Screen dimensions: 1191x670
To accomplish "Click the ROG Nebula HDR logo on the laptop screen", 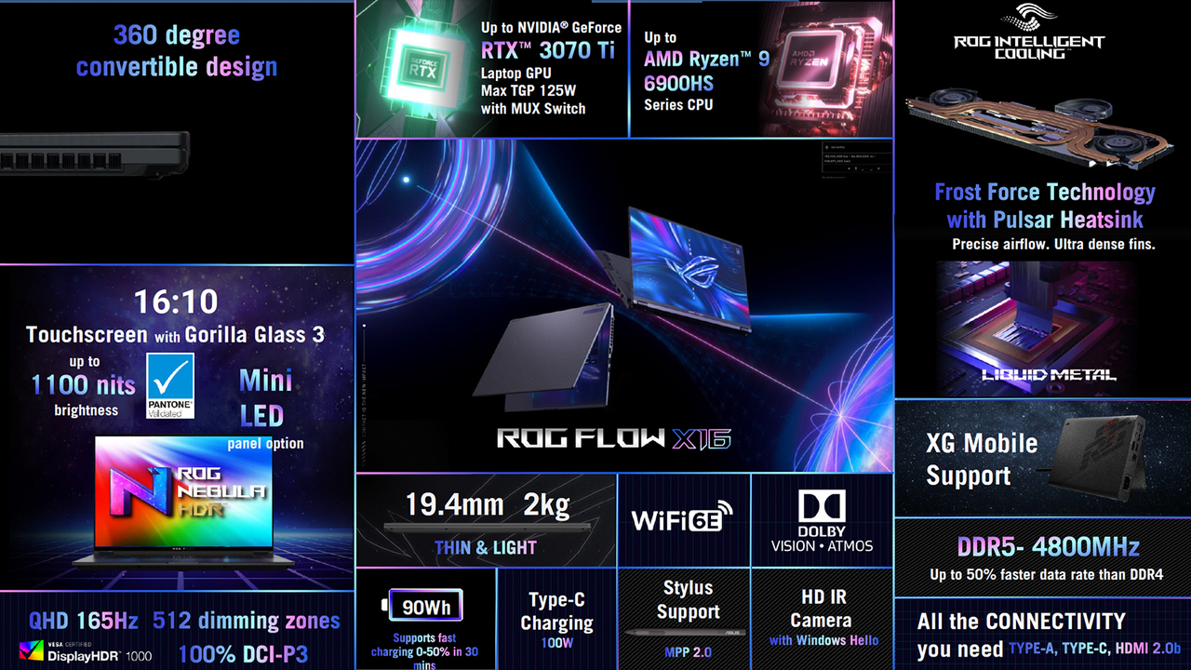I will [x=190, y=493].
